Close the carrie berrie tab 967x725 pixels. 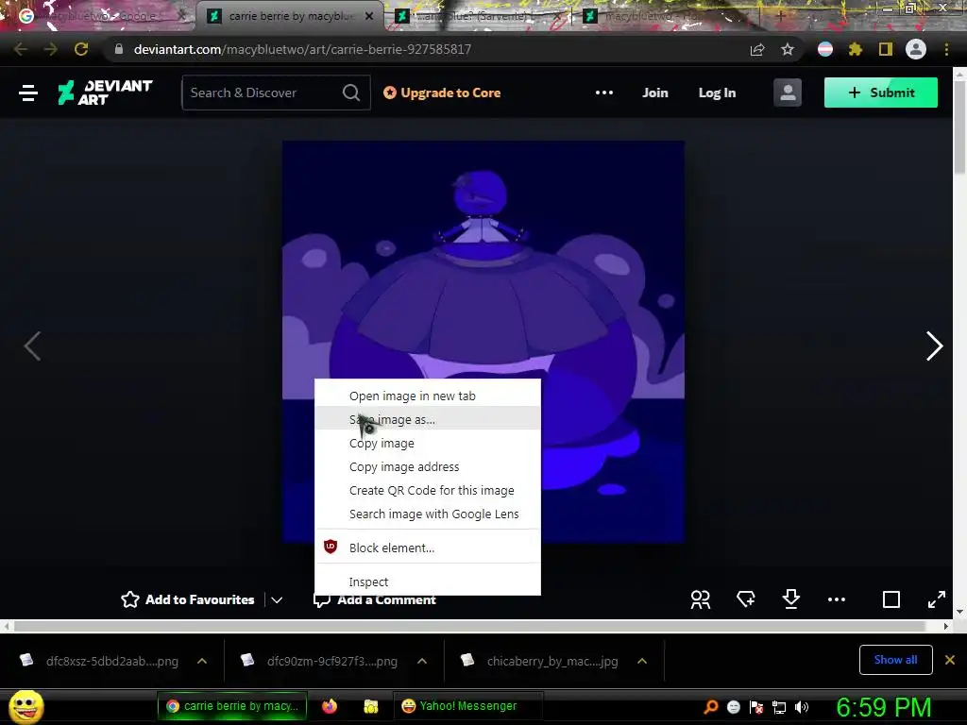[369, 16]
